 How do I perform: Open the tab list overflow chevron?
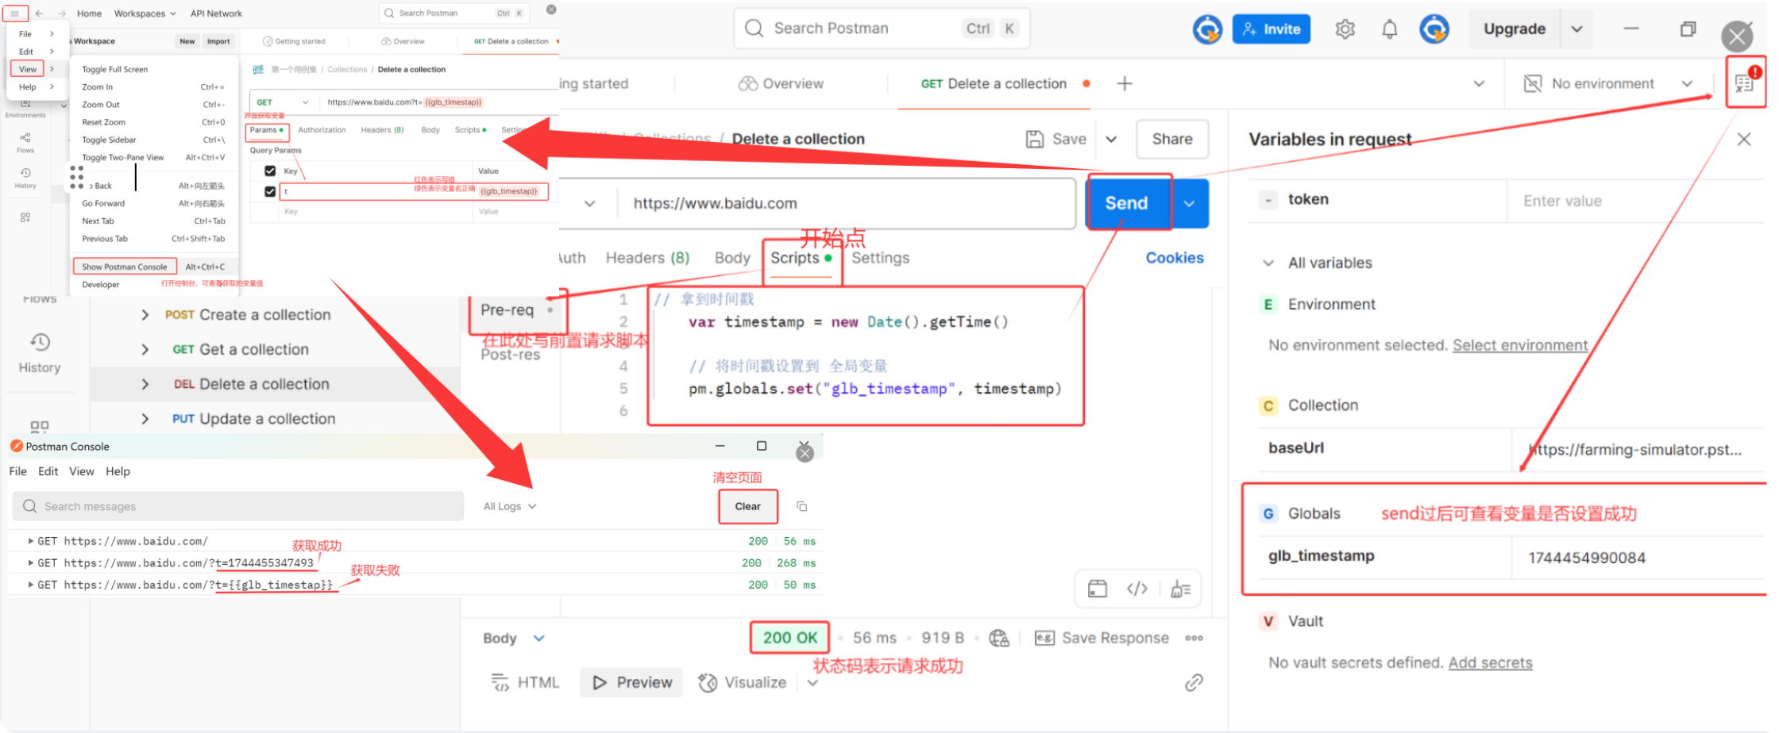[x=1479, y=83]
